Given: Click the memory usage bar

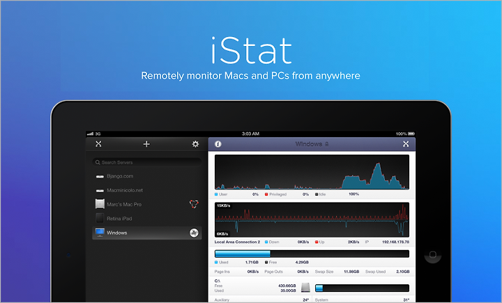Looking at the screenshot, I should (x=312, y=254).
